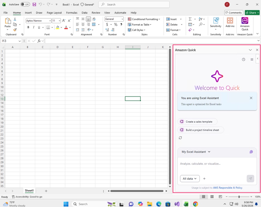
Task: Open the All data scope dropdown
Action: pyautogui.click(x=190, y=179)
